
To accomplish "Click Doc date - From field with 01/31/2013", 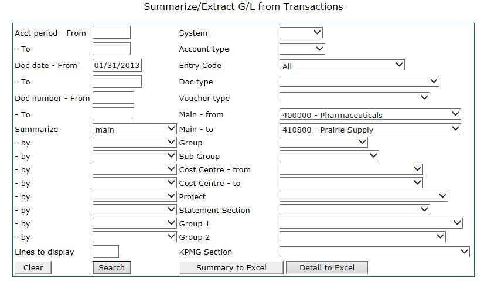I will click(x=117, y=65).
